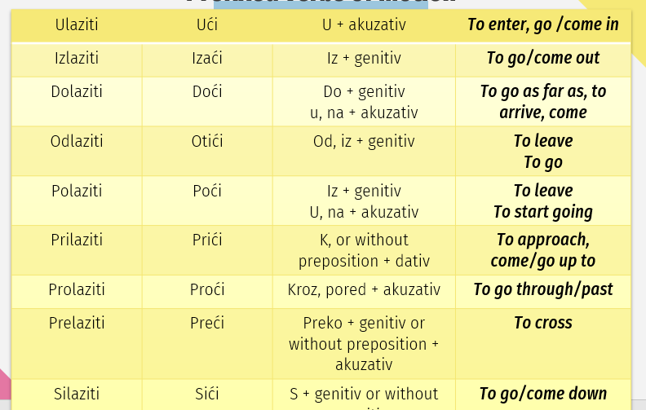Image resolution: width=646 pixels, height=410 pixels.
Task: Select the Prići verb cell
Action: (x=207, y=250)
